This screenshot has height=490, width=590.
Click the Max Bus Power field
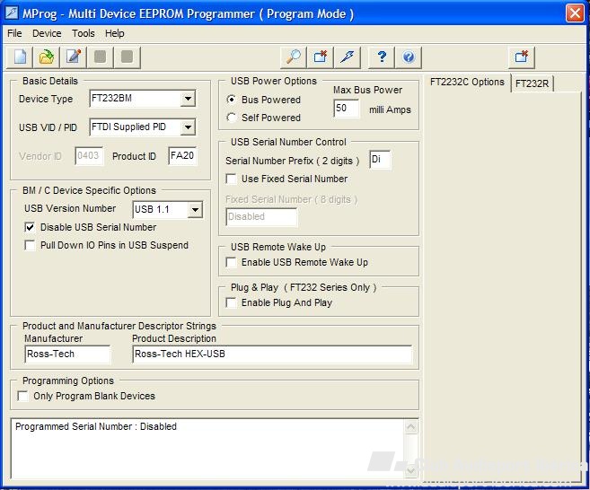point(346,109)
